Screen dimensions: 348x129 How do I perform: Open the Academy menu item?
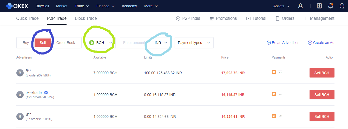coord(129,6)
